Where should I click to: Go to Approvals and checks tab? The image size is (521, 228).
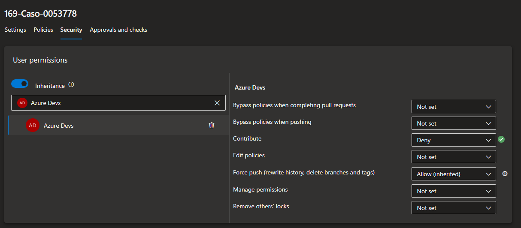tap(118, 30)
